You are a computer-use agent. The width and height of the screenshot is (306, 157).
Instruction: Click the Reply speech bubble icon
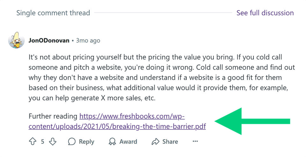tap(72, 142)
